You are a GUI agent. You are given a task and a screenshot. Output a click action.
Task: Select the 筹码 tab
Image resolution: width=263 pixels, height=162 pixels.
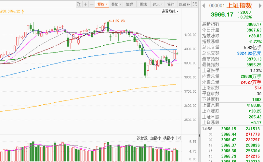130,4
